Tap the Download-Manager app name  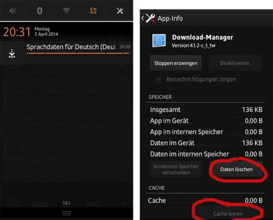tap(203, 37)
